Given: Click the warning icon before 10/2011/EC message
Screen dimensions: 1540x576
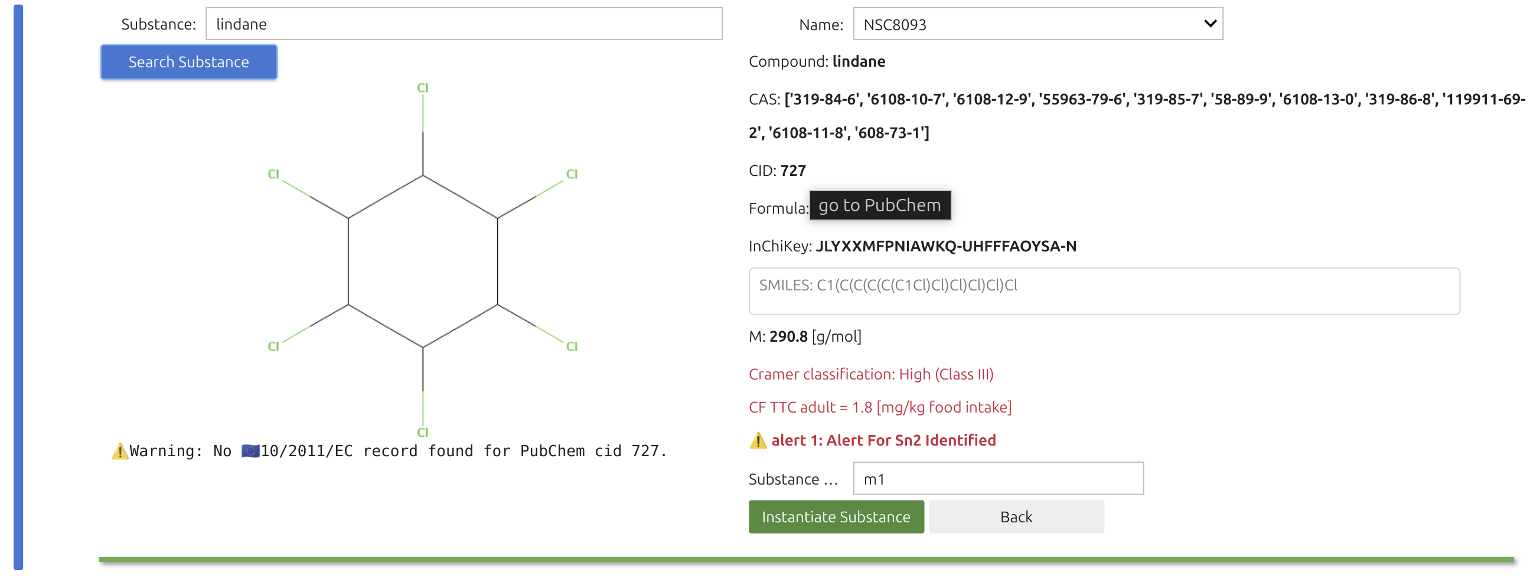Looking at the screenshot, I should 119,451.
